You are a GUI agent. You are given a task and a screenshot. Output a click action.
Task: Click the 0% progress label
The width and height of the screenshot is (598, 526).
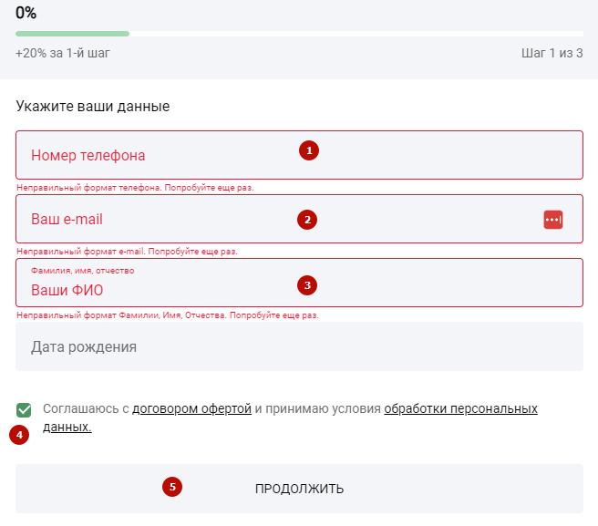click(26, 13)
